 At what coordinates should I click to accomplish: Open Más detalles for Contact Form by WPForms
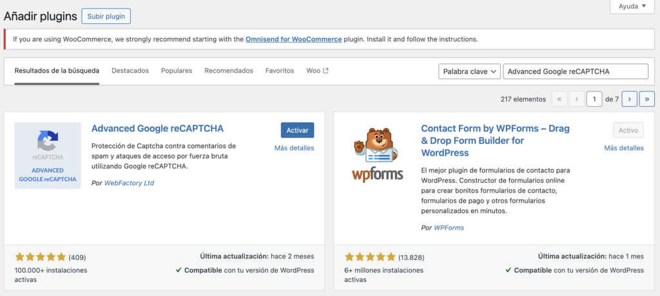[x=623, y=148]
